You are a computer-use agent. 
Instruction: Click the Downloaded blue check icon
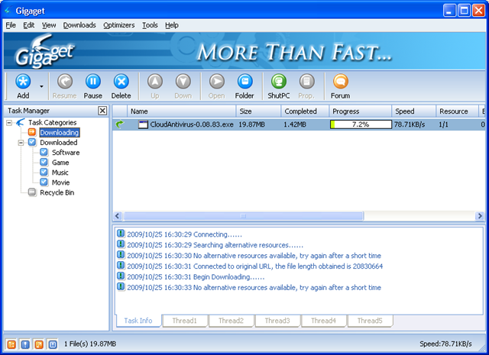[32, 142]
